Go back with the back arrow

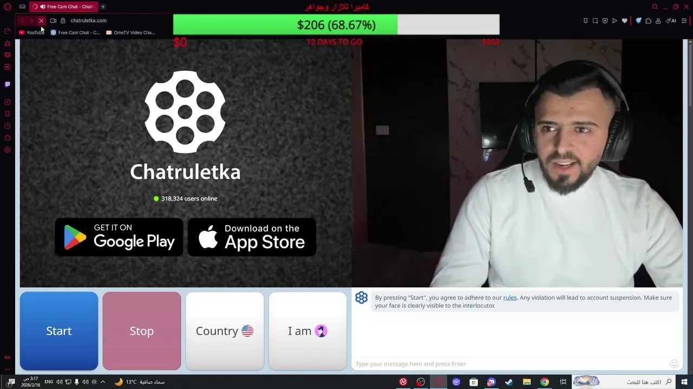click(22, 21)
